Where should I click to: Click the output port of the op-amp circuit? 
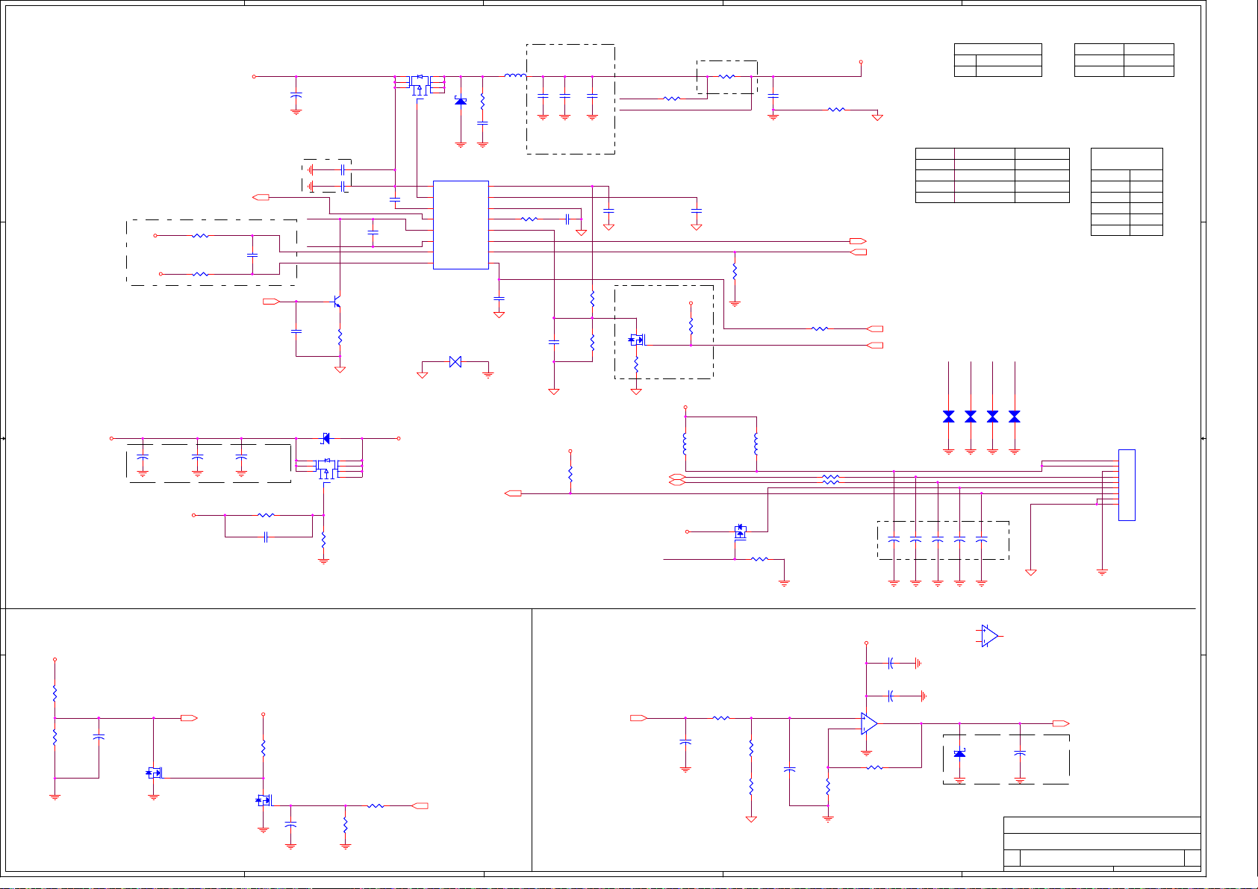tap(1061, 723)
